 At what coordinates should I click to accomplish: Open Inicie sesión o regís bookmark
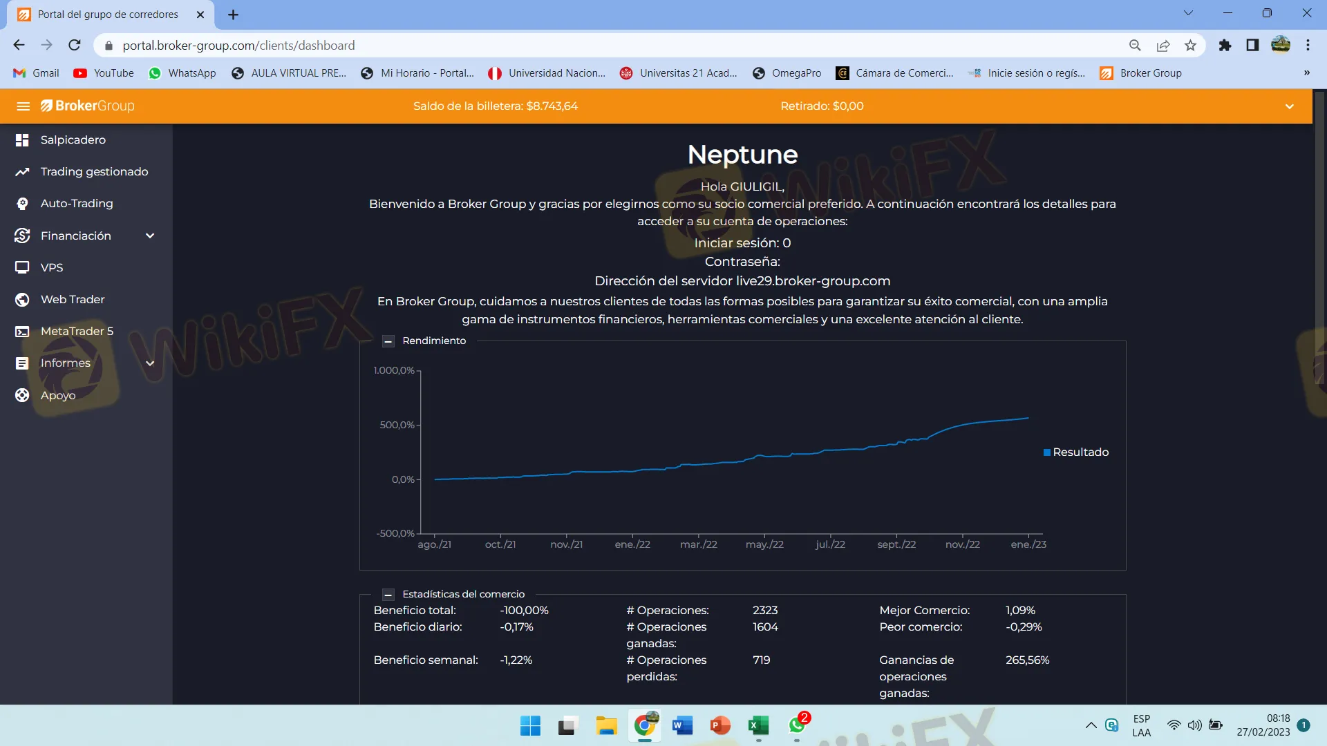(x=1027, y=73)
